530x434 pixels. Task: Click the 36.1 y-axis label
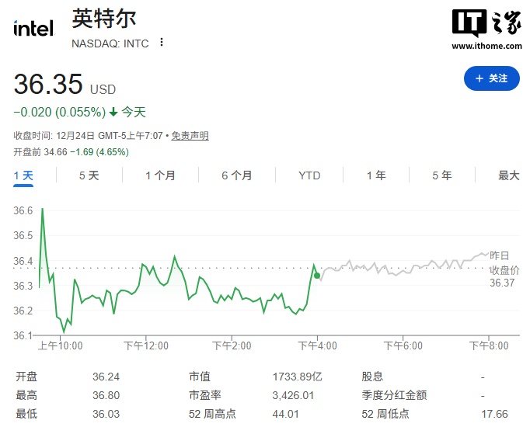click(23, 335)
